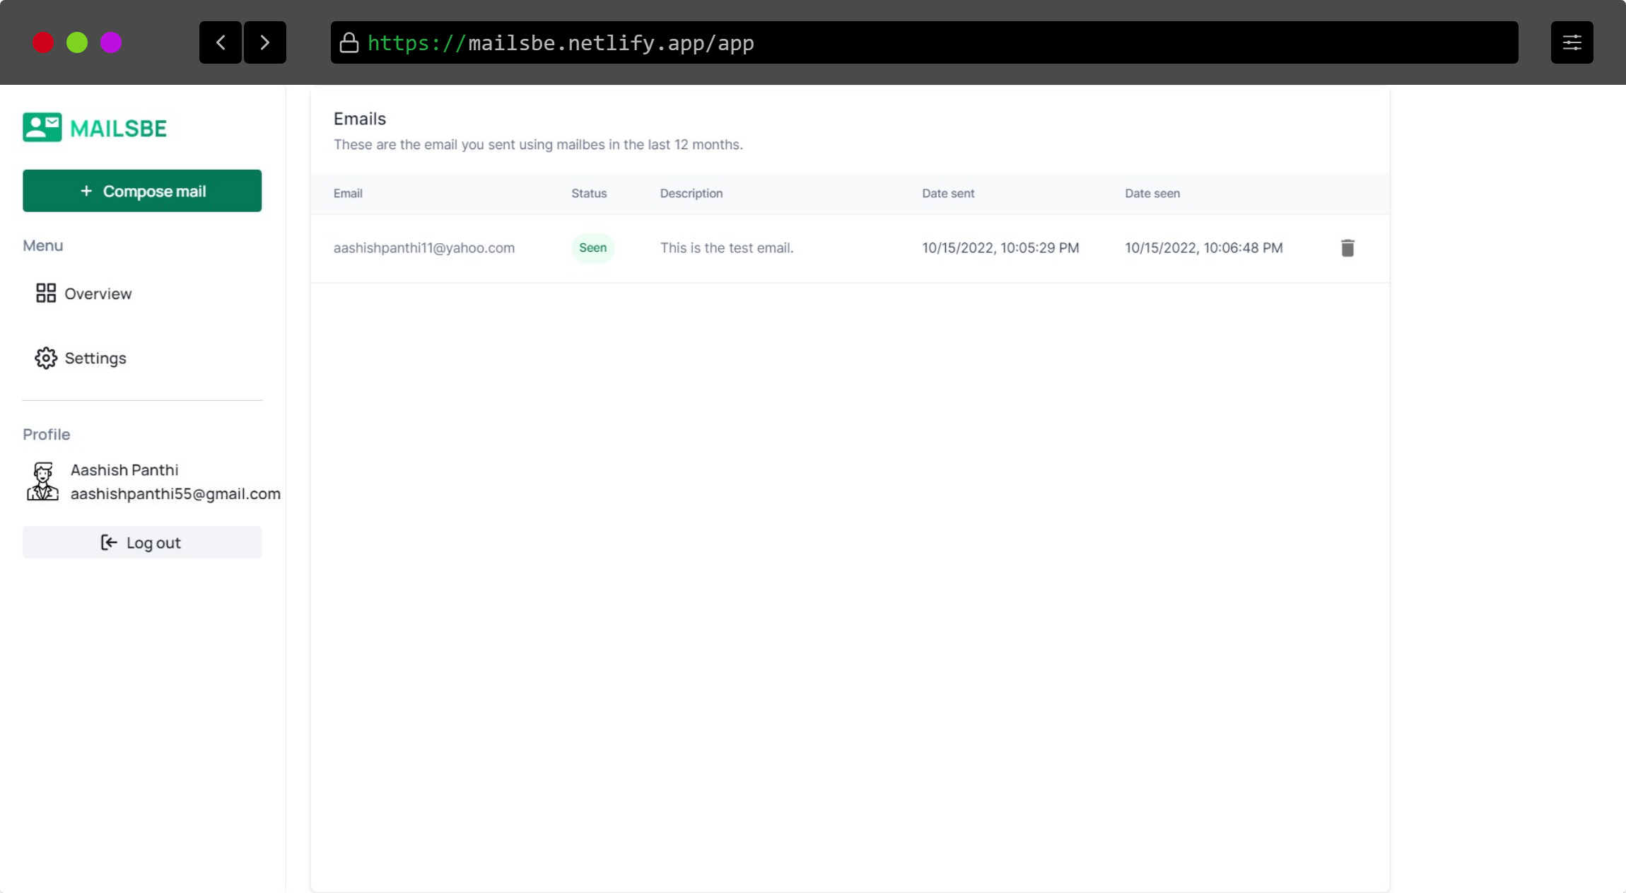The image size is (1626, 893).
Task: Click the Aashish Panthi profile name
Action: 124,470
